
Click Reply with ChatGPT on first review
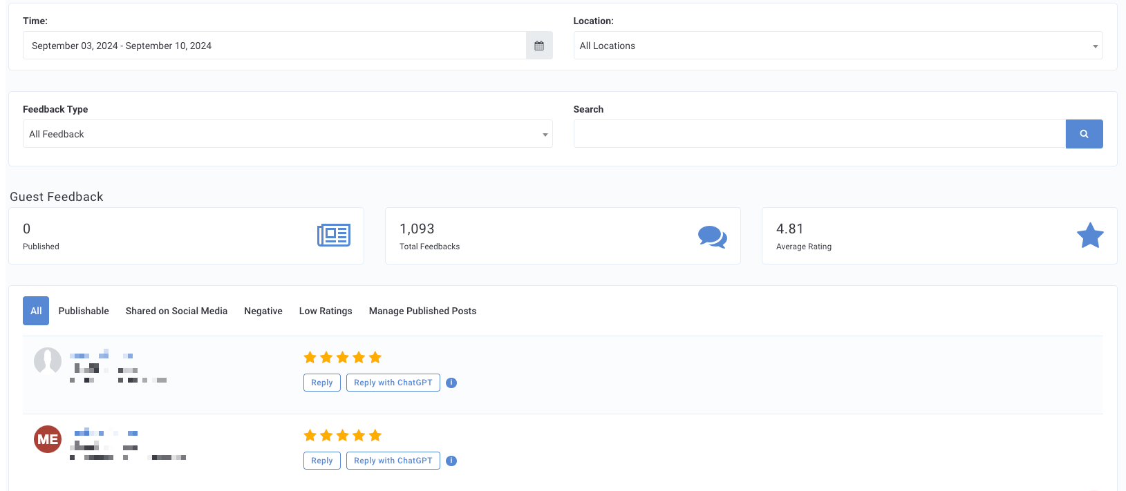393,383
